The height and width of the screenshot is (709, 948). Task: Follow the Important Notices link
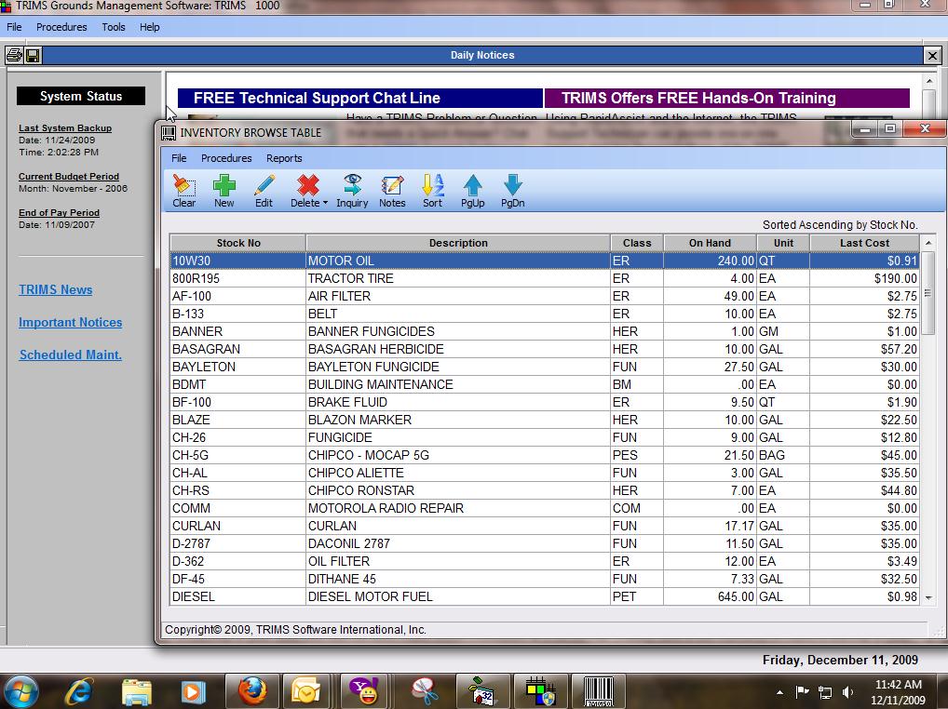(x=71, y=322)
